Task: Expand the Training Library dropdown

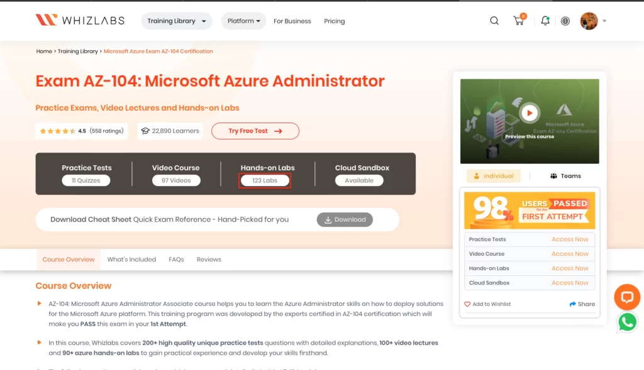Action: [x=177, y=21]
